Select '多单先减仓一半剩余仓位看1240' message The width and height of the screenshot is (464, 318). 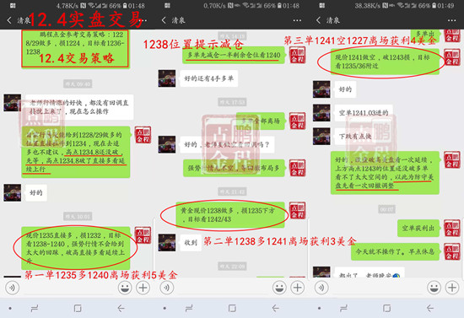click(234, 55)
